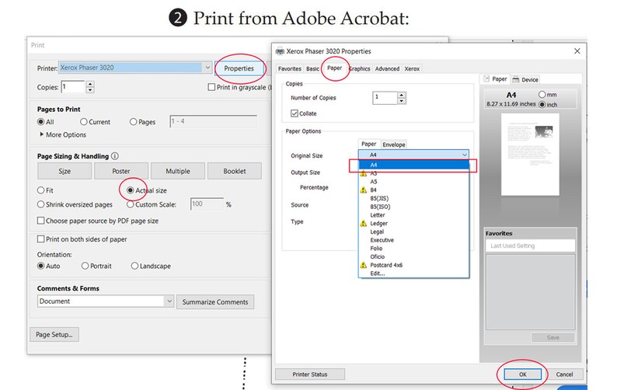Enable Print in grayscale checkbox
This screenshot has width=617, height=390.
coord(211,87)
